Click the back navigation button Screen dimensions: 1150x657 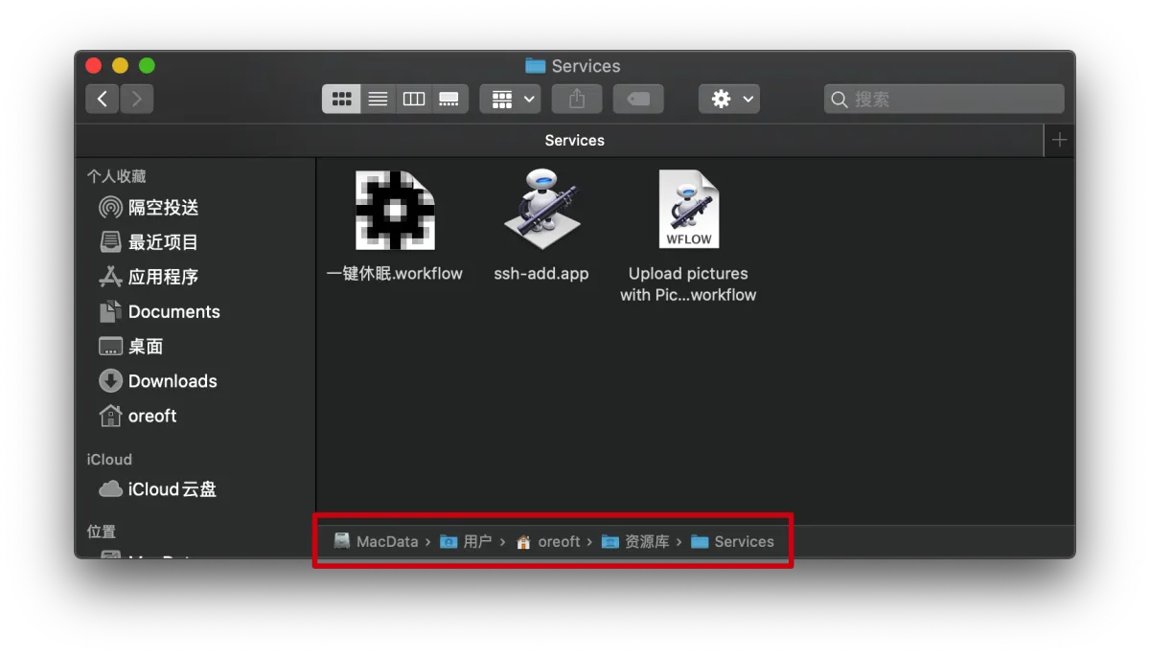103,98
